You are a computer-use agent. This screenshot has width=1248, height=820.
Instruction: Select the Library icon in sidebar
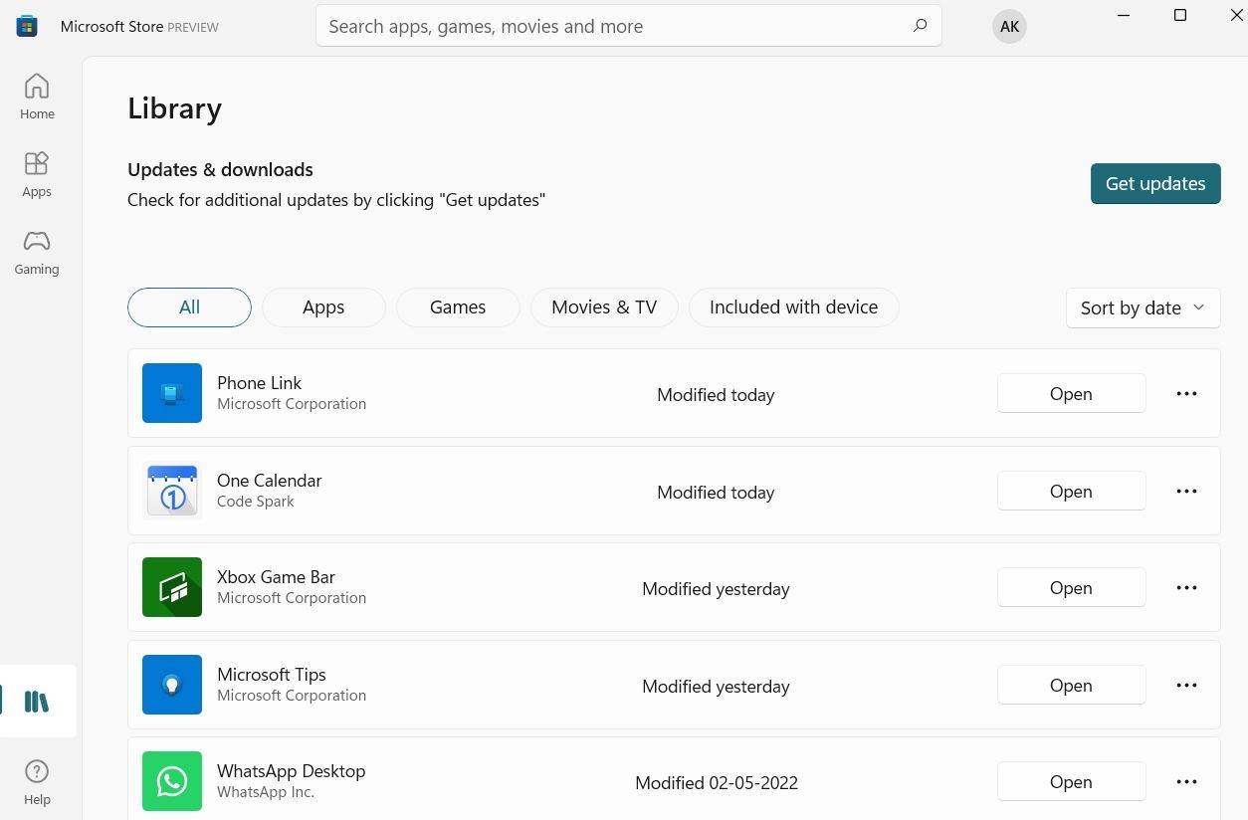tap(37, 702)
